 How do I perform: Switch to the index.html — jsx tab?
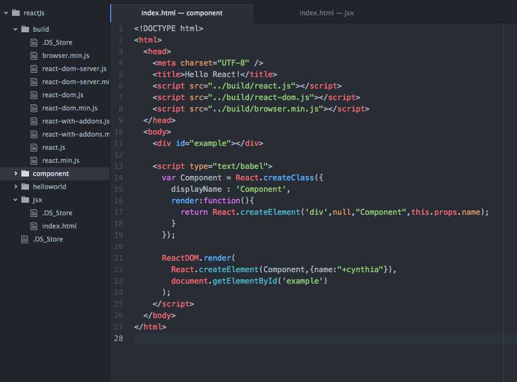coord(326,13)
